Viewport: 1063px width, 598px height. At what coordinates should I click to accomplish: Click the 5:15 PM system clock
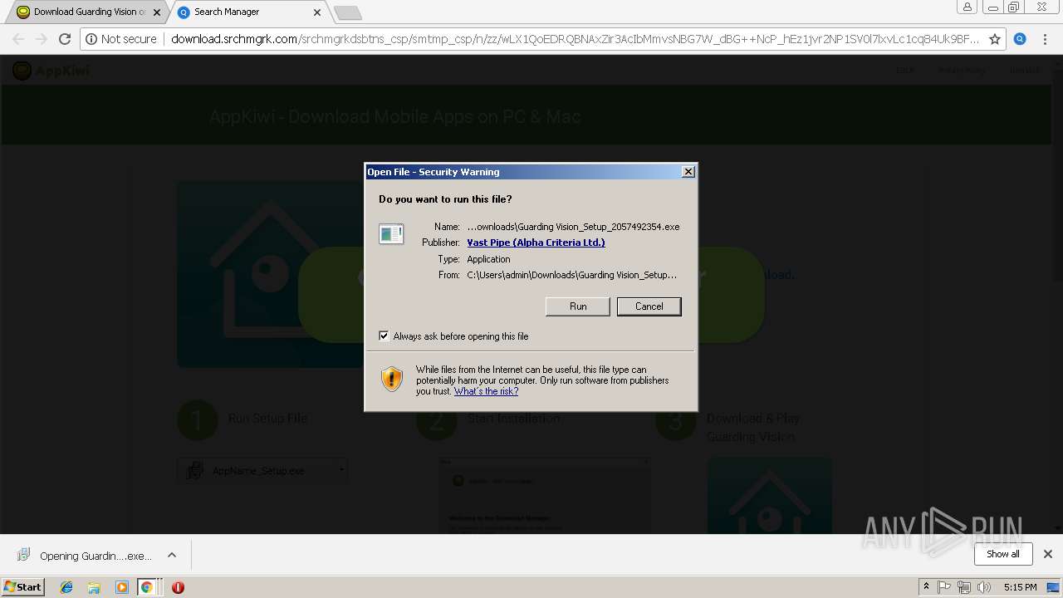(x=1020, y=587)
